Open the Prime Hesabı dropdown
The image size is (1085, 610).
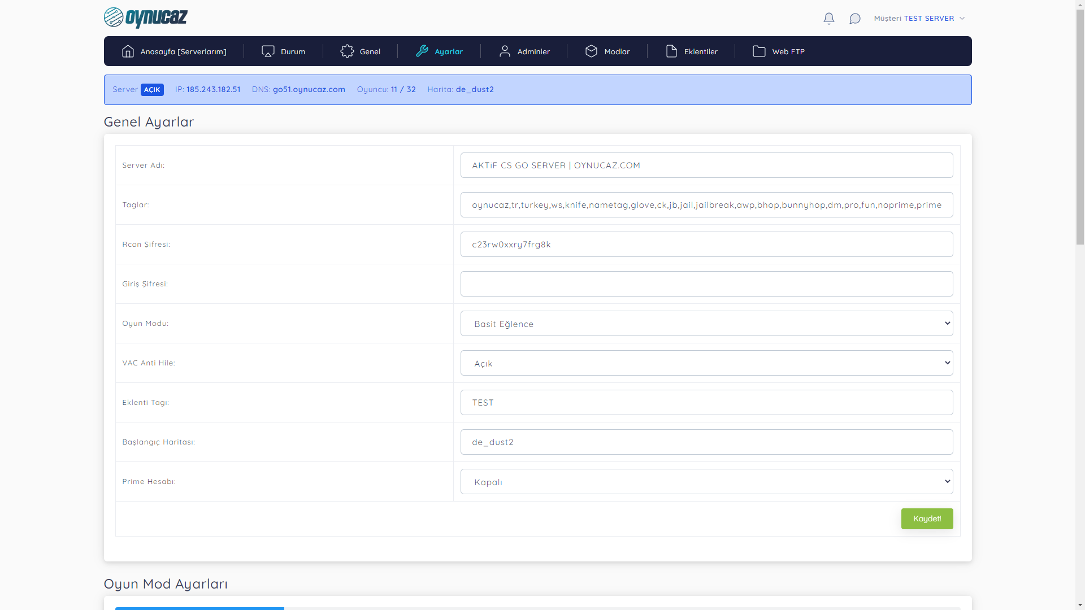click(x=706, y=482)
